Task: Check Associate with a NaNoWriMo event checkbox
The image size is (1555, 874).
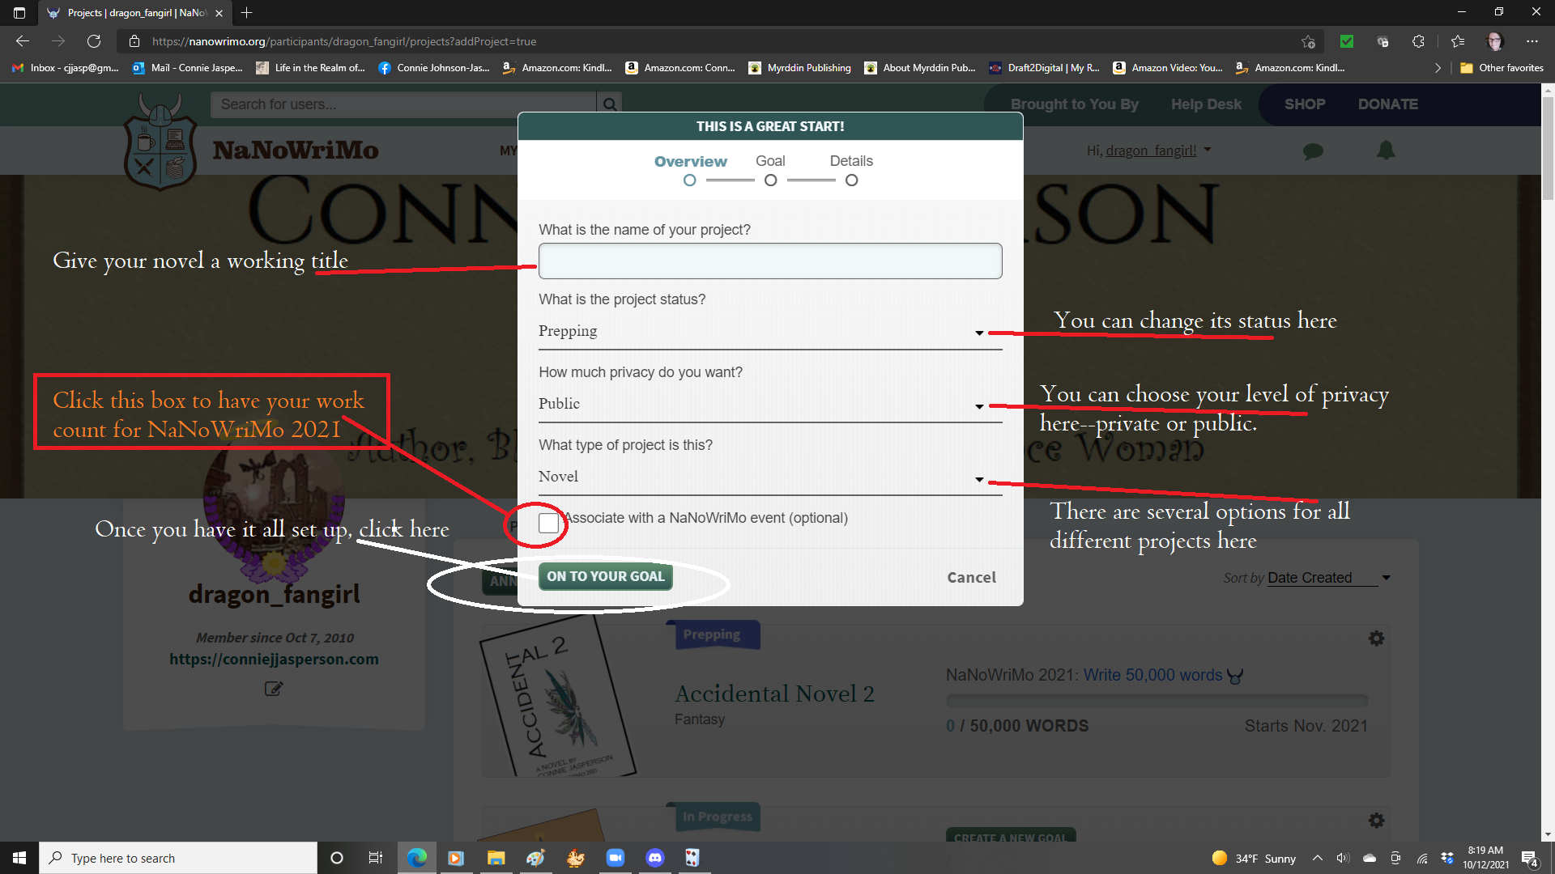Action: pos(547,523)
